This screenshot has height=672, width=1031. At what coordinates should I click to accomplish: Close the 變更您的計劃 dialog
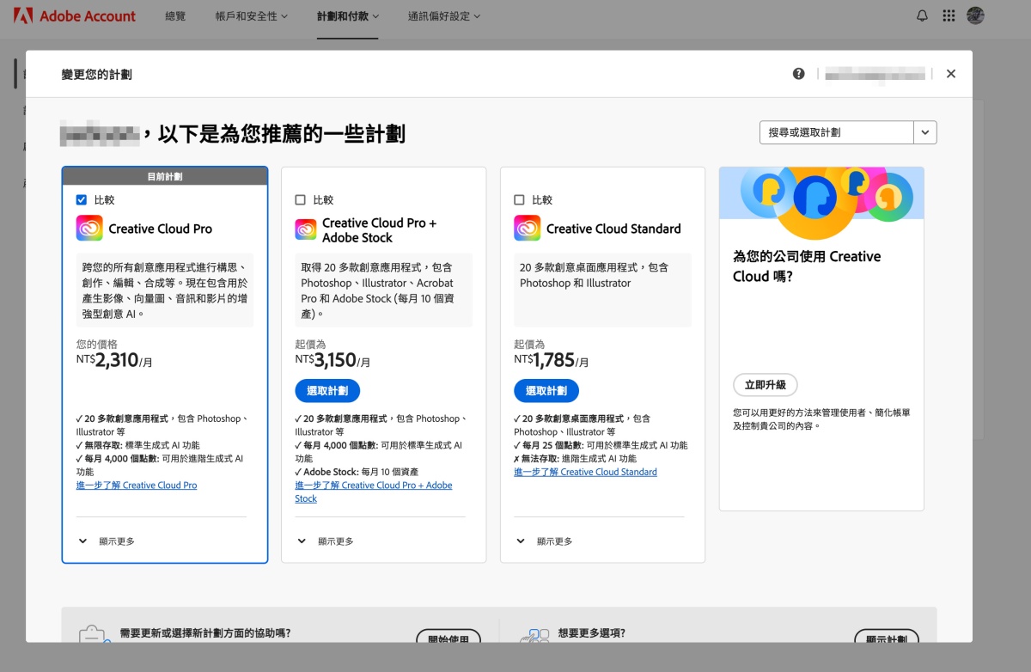[x=951, y=74]
